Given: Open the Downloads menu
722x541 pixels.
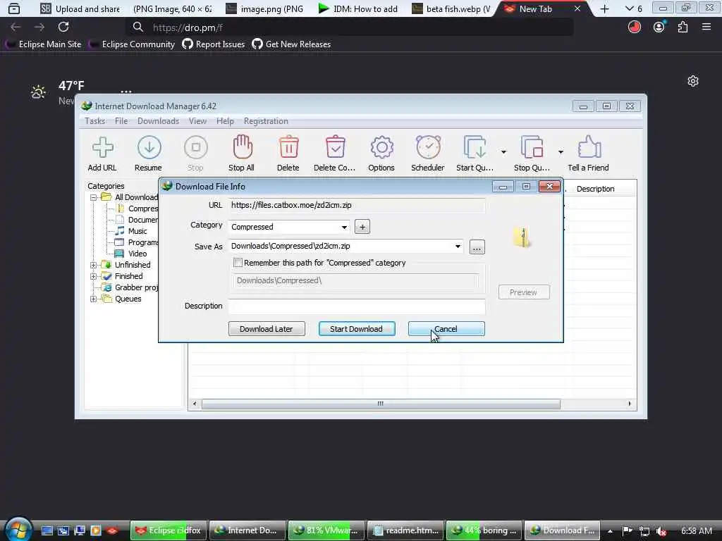Looking at the screenshot, I should 159,121.
